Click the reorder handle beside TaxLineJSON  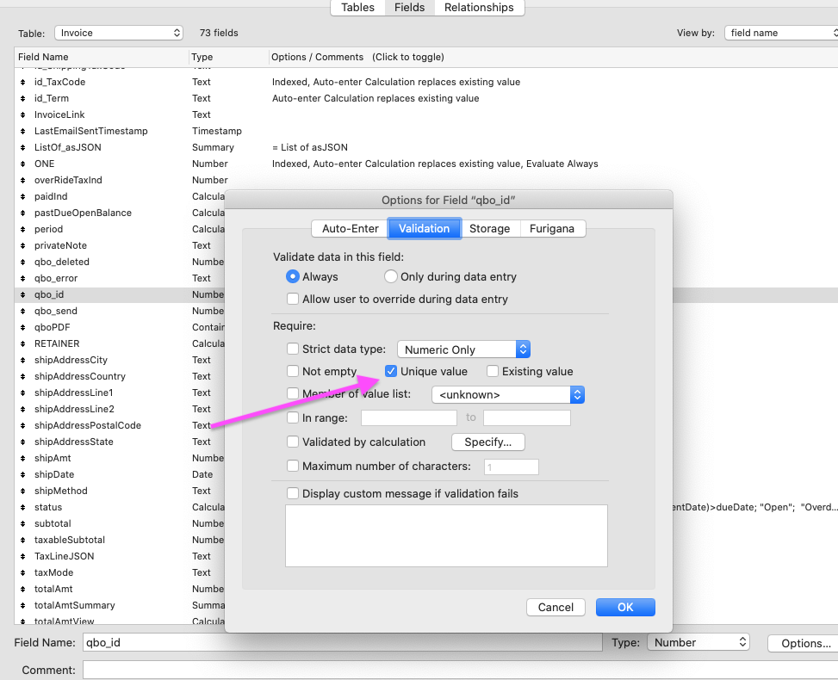tap(23, 557)
